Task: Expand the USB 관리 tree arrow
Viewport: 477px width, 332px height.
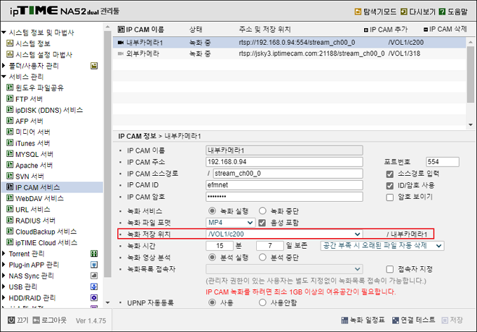Action: (x=4, y=286)
